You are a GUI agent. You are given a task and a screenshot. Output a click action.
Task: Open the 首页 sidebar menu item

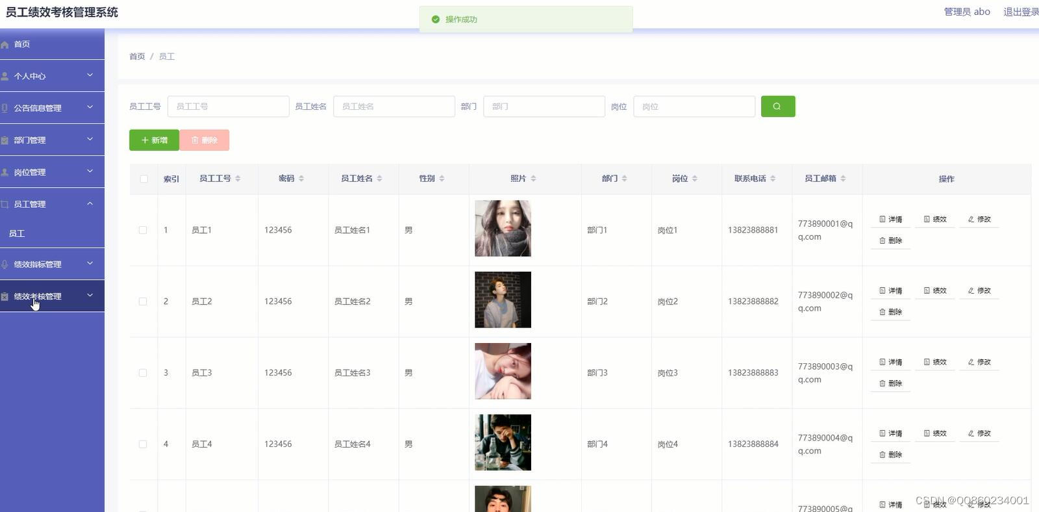52,44
